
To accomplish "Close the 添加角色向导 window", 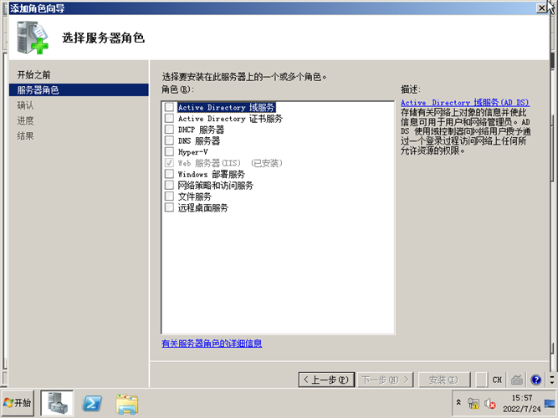I will (x=541, y=8).
